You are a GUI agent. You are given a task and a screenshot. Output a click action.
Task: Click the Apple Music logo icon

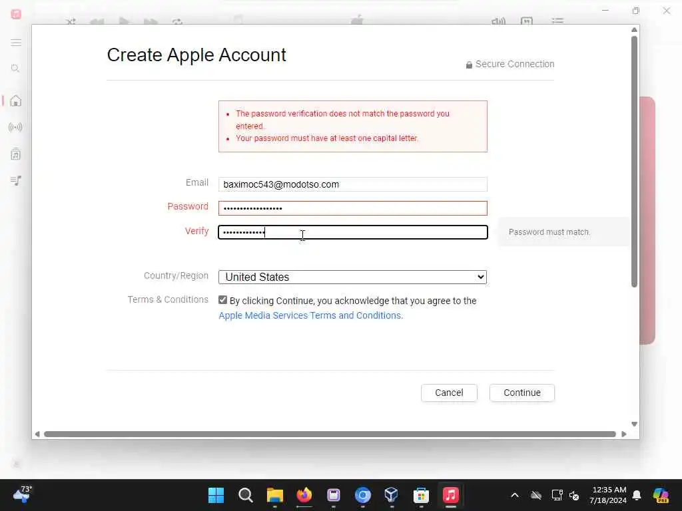(x=16, y=14)
